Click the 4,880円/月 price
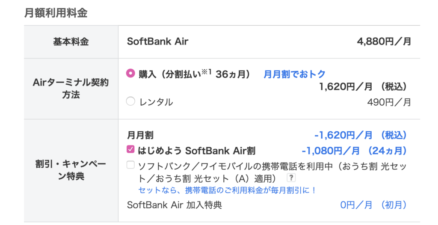This screenshot has width=438, height=225. 384,41
